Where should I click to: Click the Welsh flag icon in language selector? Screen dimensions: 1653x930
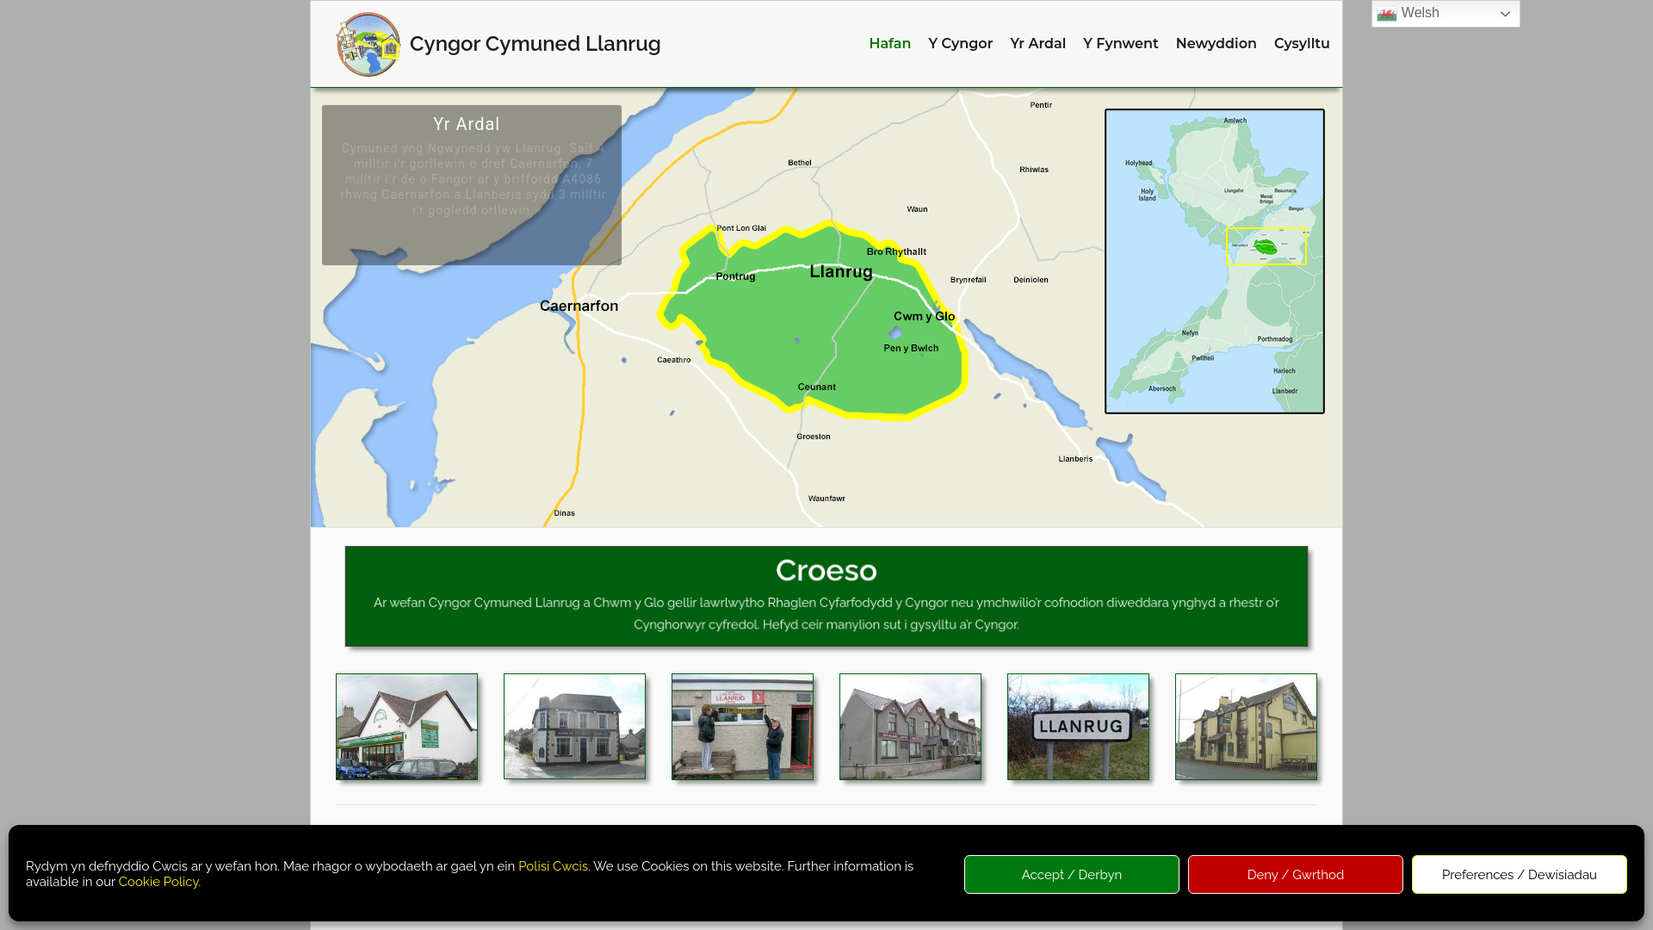[x=1386, y=14]
